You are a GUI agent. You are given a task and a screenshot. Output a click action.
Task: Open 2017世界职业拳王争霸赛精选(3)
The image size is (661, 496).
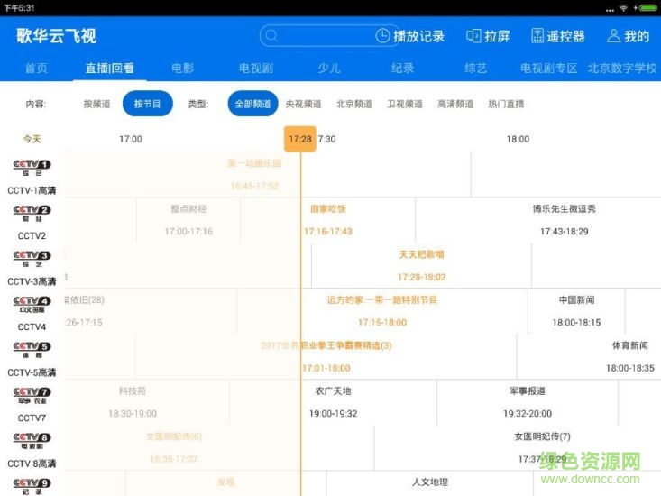[326, 356]
